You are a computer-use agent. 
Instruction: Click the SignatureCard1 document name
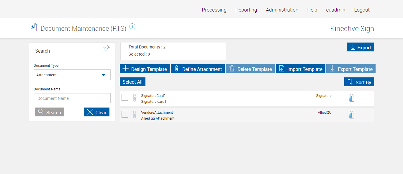[x=153, y=96]
